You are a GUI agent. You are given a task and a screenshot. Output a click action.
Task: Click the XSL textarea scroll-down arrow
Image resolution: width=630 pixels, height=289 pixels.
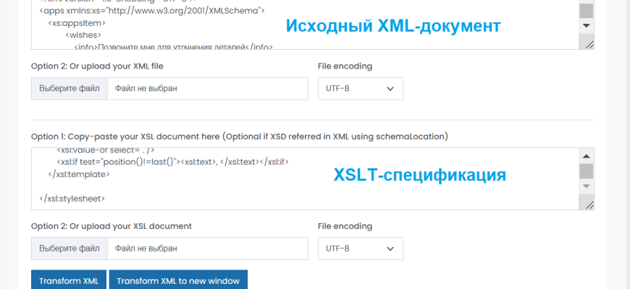click(x=587, y=186)
